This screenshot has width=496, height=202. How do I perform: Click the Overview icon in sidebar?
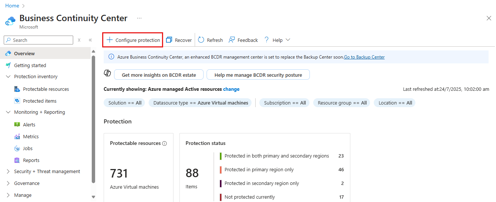coord(8,53)
